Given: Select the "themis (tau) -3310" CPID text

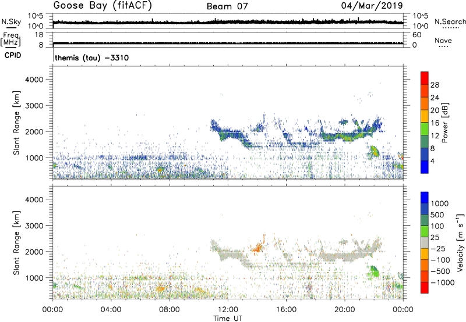Looking at the screenshot, I should click(x=92, y=58).
